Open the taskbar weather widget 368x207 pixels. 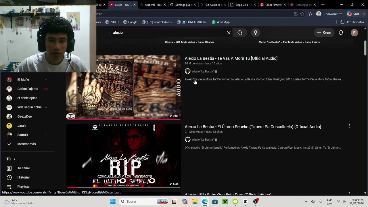tap(19, 202)
